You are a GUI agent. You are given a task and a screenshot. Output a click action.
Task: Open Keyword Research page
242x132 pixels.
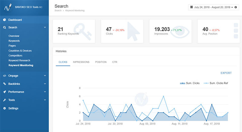click(x=19, y=60)
